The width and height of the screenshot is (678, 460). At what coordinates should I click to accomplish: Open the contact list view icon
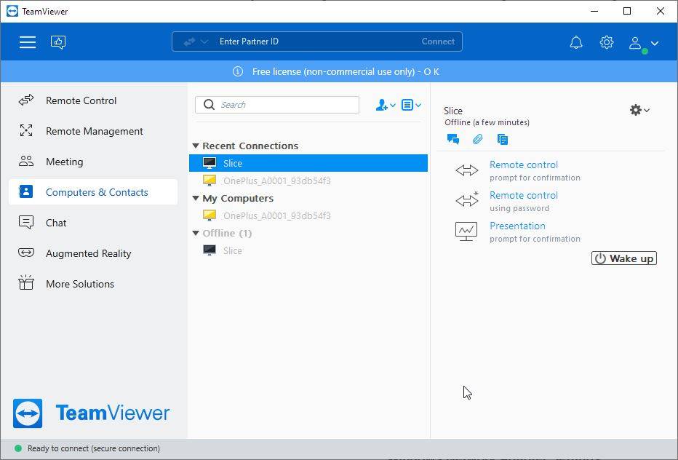point(408,104)
